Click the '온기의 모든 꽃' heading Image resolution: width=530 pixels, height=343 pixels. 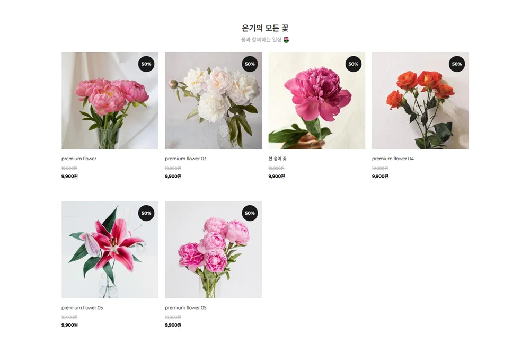[265, 28]
